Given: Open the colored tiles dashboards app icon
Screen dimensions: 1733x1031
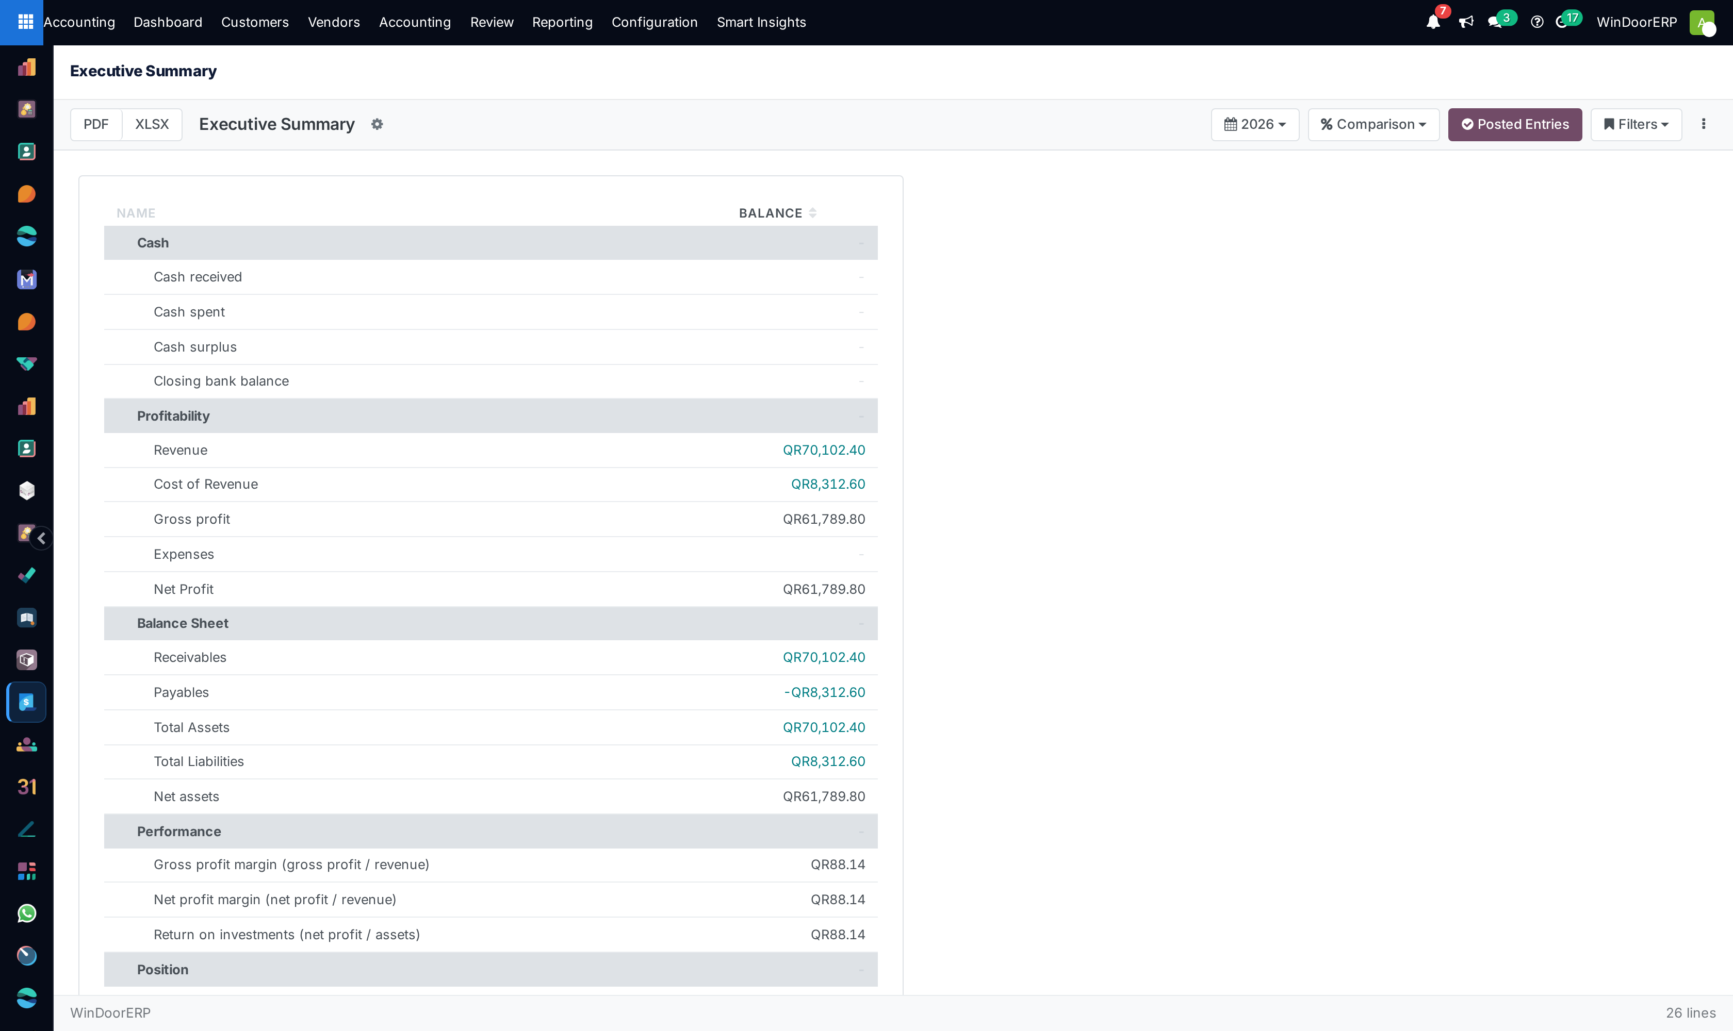Looking at the screenshot, I should [26, 871].
